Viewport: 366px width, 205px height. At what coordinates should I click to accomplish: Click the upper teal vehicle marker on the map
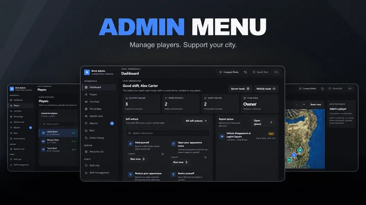[300, 150]
